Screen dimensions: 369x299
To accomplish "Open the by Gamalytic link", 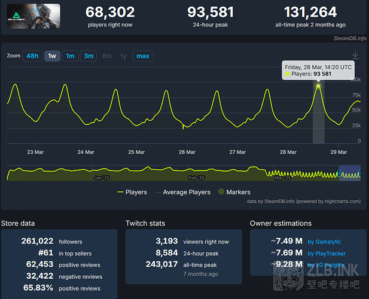I will 324,242.
